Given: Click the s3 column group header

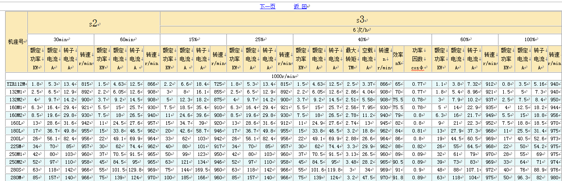Looking at the screenshot, I should pyautogui.click(x=361, y=19).
